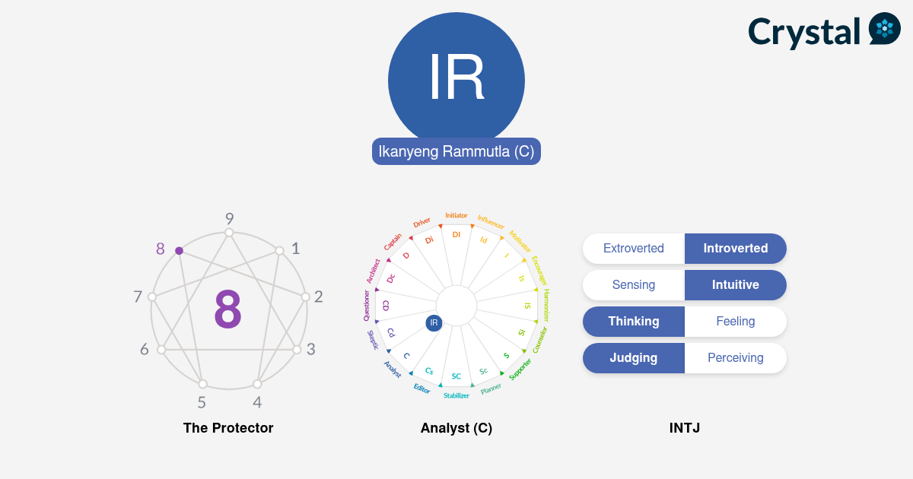Click the Skeptic label on the wheel
Screen dimensions: 913x479
coord(373,339)
